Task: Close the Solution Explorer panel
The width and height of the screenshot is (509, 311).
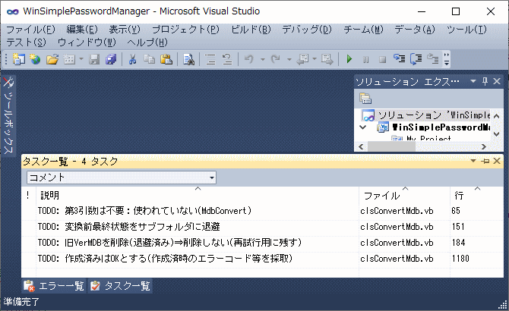Action: coord(497,81)
